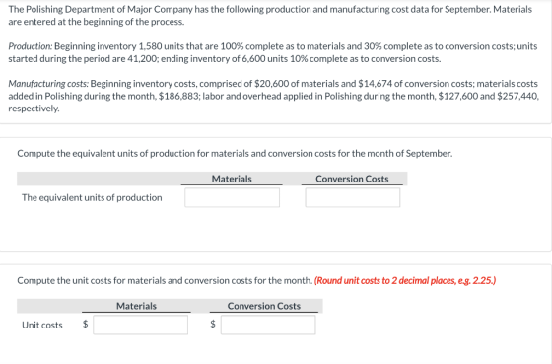The width and height of the screenshot is (552, 364).
Task: Click the Materials unit cost input field
Action: pyautogui.click(x=140, y=325)
